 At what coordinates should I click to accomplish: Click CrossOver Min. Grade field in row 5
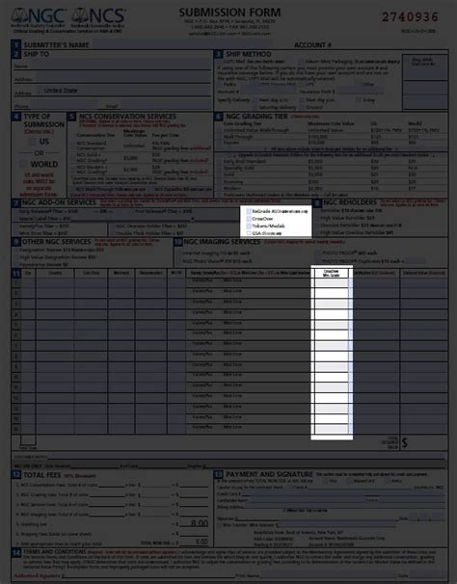332,325
